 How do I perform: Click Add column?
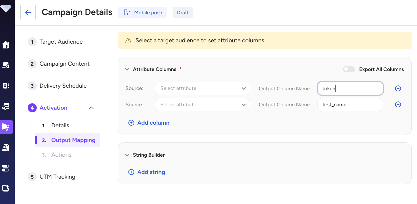pyautogui.click(x=149, y=123)
